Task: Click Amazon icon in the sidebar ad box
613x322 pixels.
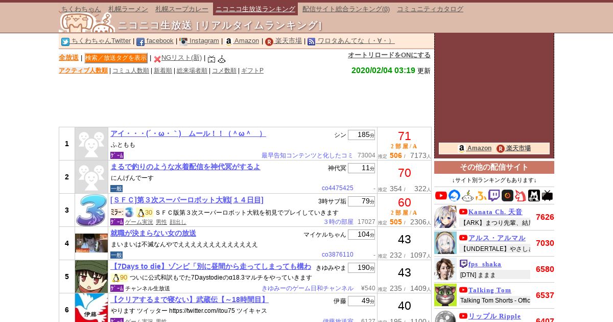Action: click(x=462, y=148)
